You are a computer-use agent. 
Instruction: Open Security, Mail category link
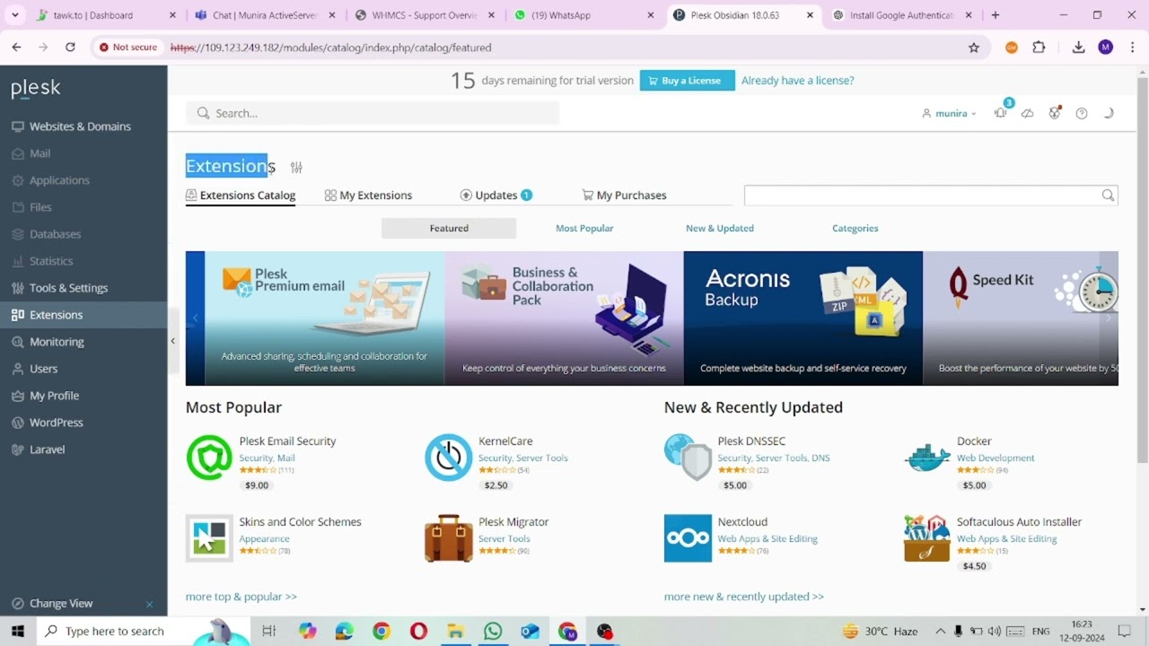(x=267, y=458)
